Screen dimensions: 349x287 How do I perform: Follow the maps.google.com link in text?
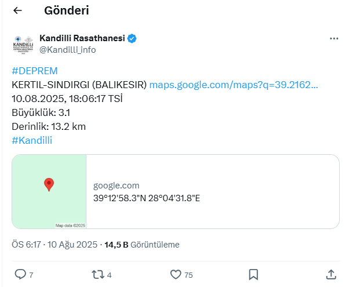pos(234,85)
